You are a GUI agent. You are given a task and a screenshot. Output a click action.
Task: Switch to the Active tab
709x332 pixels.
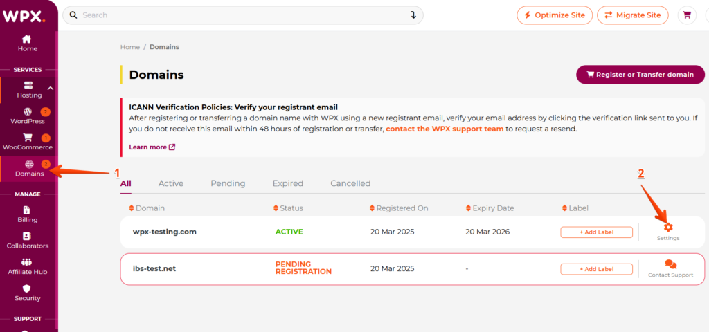[x=171, y=183]
